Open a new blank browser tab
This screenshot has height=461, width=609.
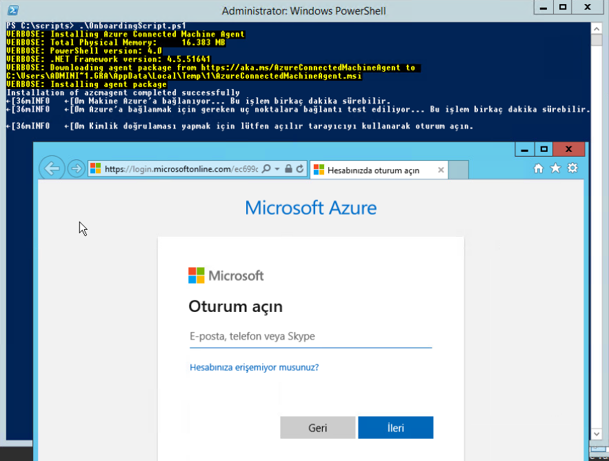(459, 170)
